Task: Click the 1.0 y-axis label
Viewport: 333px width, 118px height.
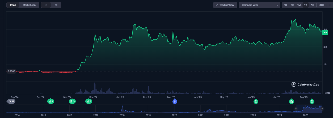Action: tap(325, 64)
